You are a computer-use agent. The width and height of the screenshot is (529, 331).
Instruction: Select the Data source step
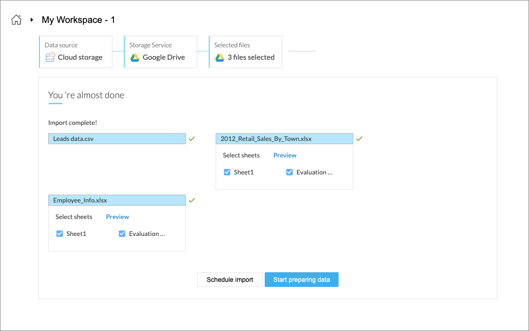pyautogui.click(x=76, y=51)
